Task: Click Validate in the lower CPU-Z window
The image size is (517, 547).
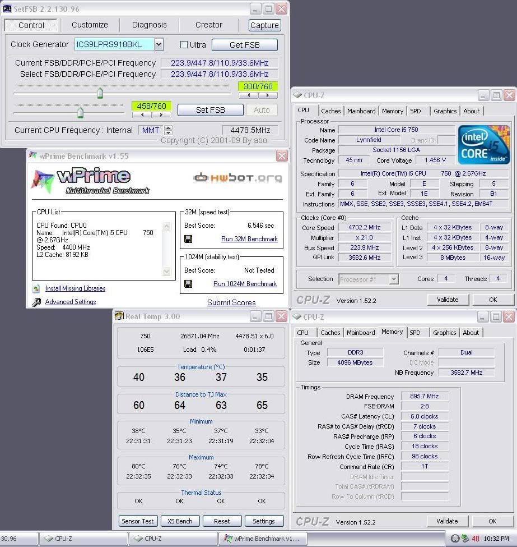Action: coord(447,521)
